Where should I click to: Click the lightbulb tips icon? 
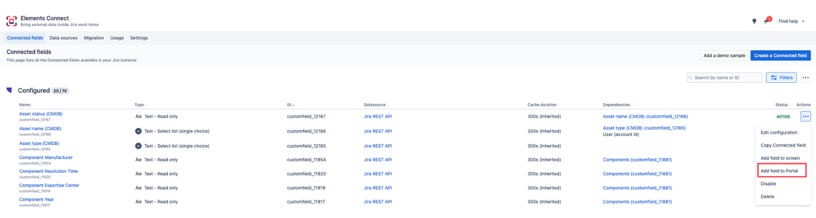[x=754, y=21]
